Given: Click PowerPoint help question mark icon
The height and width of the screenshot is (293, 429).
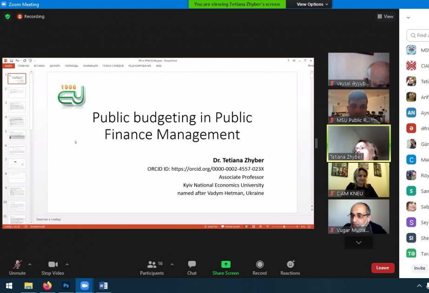Looking at the screenshot, I should [x=288, y=60].
